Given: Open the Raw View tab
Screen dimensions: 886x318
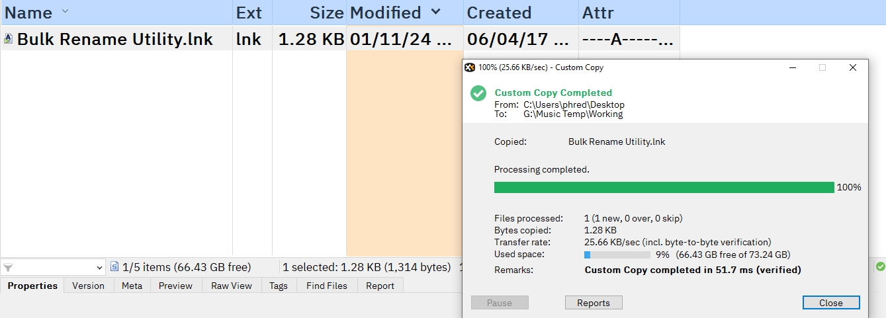Looking at the screenshot, I should [232, 286].
